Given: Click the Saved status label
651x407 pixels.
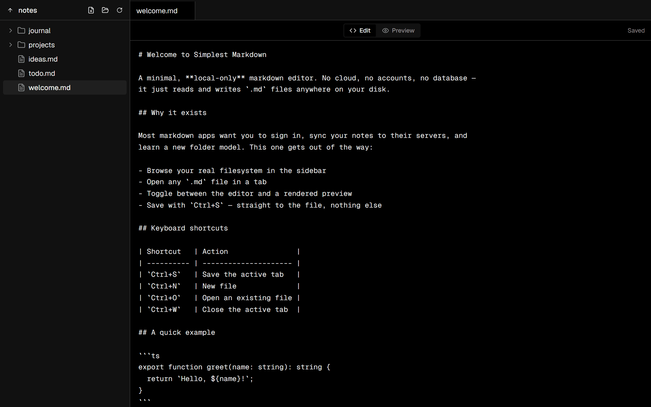Looking at the screenshot, I should (x=636, y=31).
